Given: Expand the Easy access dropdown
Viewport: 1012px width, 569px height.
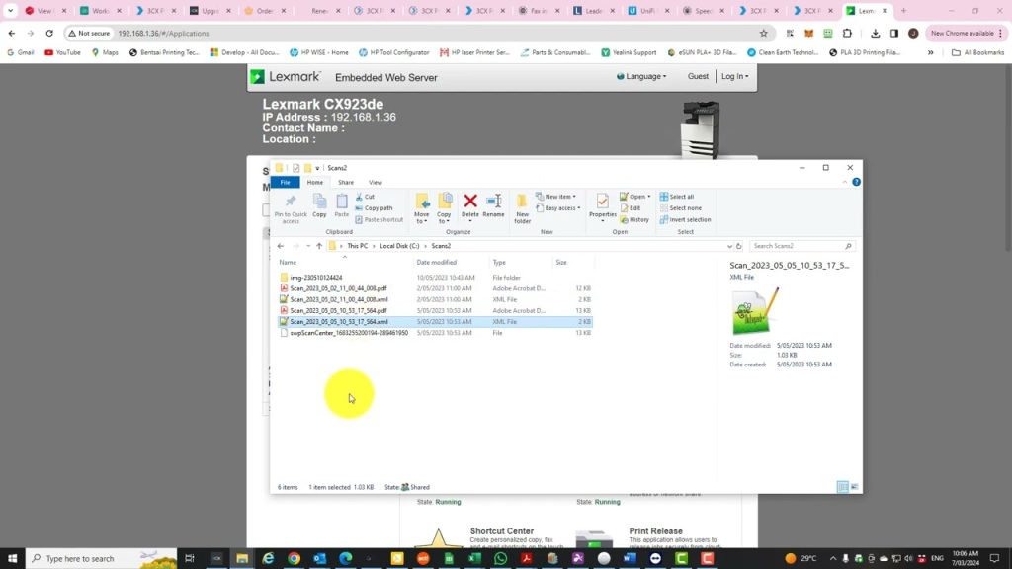Looking at the screenshot, I should [x=557, y=207].
